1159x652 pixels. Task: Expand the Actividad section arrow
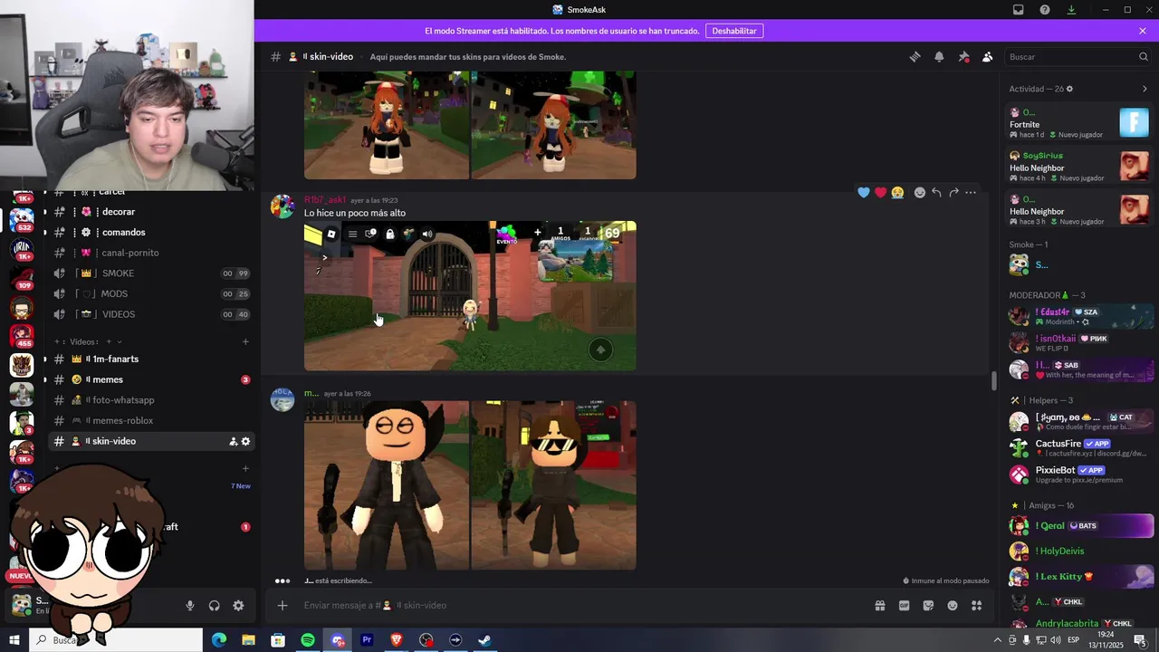click(x=1145, y=89)
